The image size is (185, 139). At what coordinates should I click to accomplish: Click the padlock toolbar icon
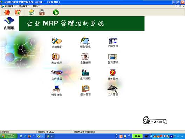[x=42, y=13]
